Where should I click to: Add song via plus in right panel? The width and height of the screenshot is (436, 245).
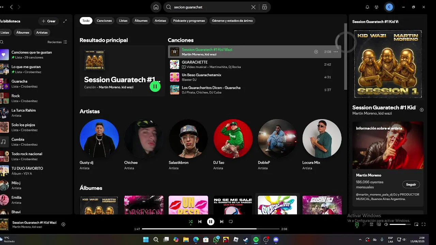coord(422,110)
